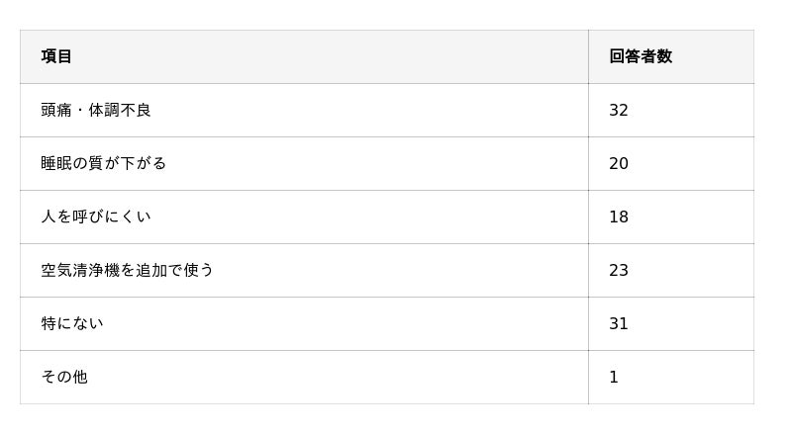
Task: Click the value 1 cell
Action: click(614, 377)
